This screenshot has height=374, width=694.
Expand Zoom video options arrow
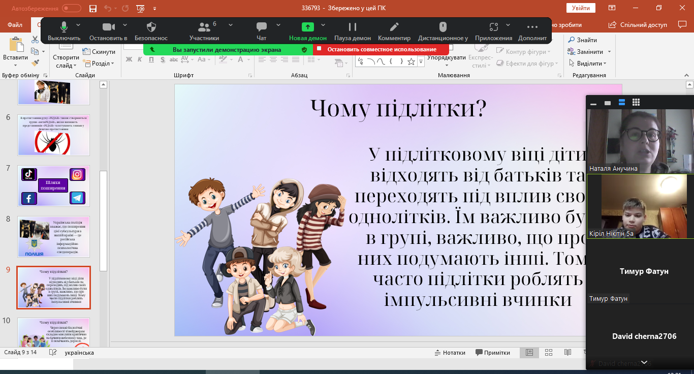[125, 24]
